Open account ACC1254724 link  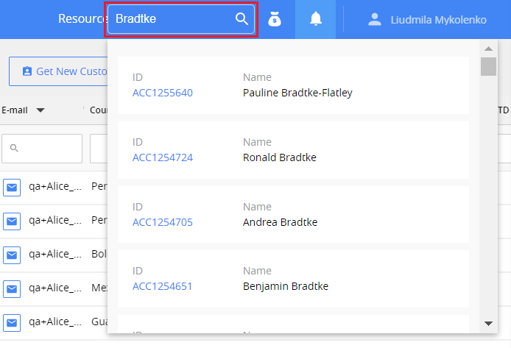pos(163,157)
